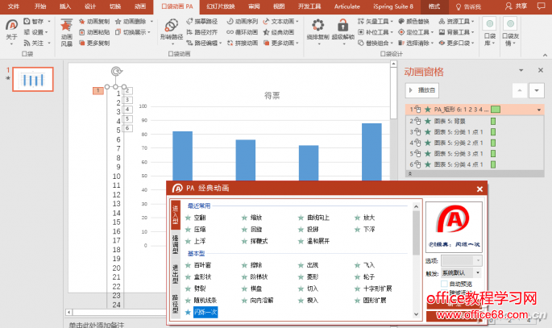Click the 动画风暴 star icon
This screenshot has height=328, width=552.
pos(67,27)
